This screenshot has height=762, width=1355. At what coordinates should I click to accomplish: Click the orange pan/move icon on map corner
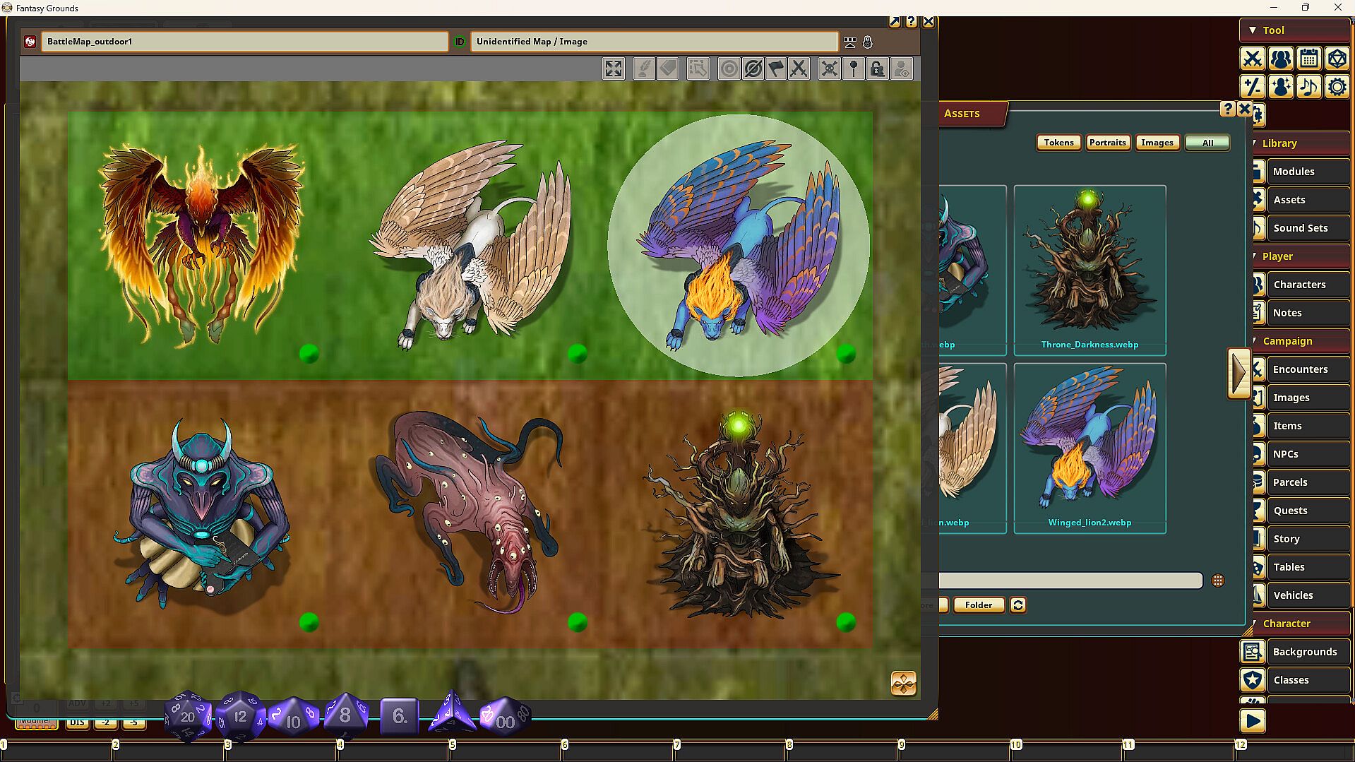[x=903, y=683]
